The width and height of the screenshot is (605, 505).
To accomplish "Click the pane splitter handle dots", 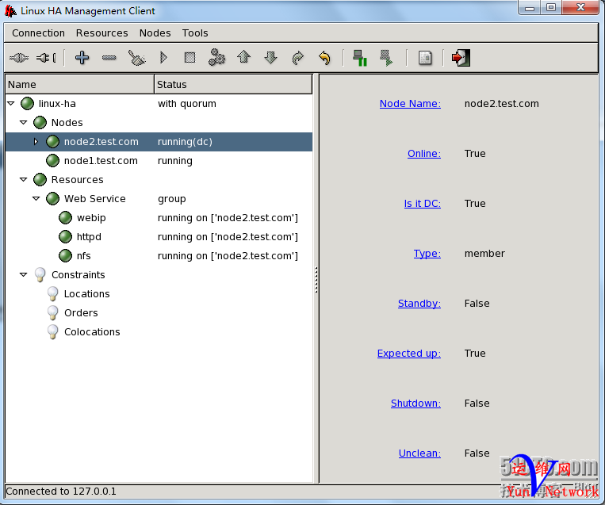I will tap(316, 279).
